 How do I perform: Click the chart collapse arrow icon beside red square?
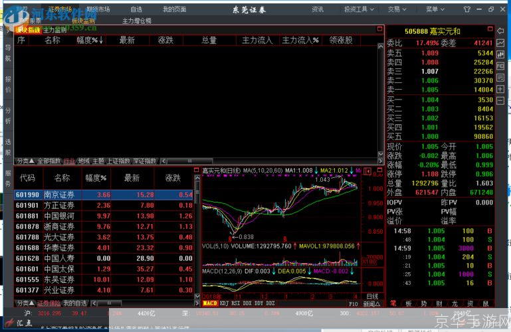tap(367, 171)
